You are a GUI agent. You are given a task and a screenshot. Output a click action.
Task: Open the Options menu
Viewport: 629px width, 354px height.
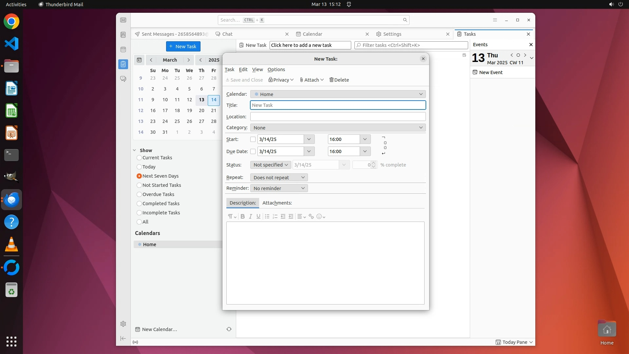tap(276, 69)
